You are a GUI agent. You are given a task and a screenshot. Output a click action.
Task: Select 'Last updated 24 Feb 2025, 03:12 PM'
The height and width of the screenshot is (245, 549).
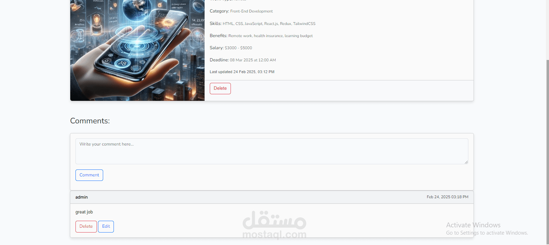click(242, 72)
